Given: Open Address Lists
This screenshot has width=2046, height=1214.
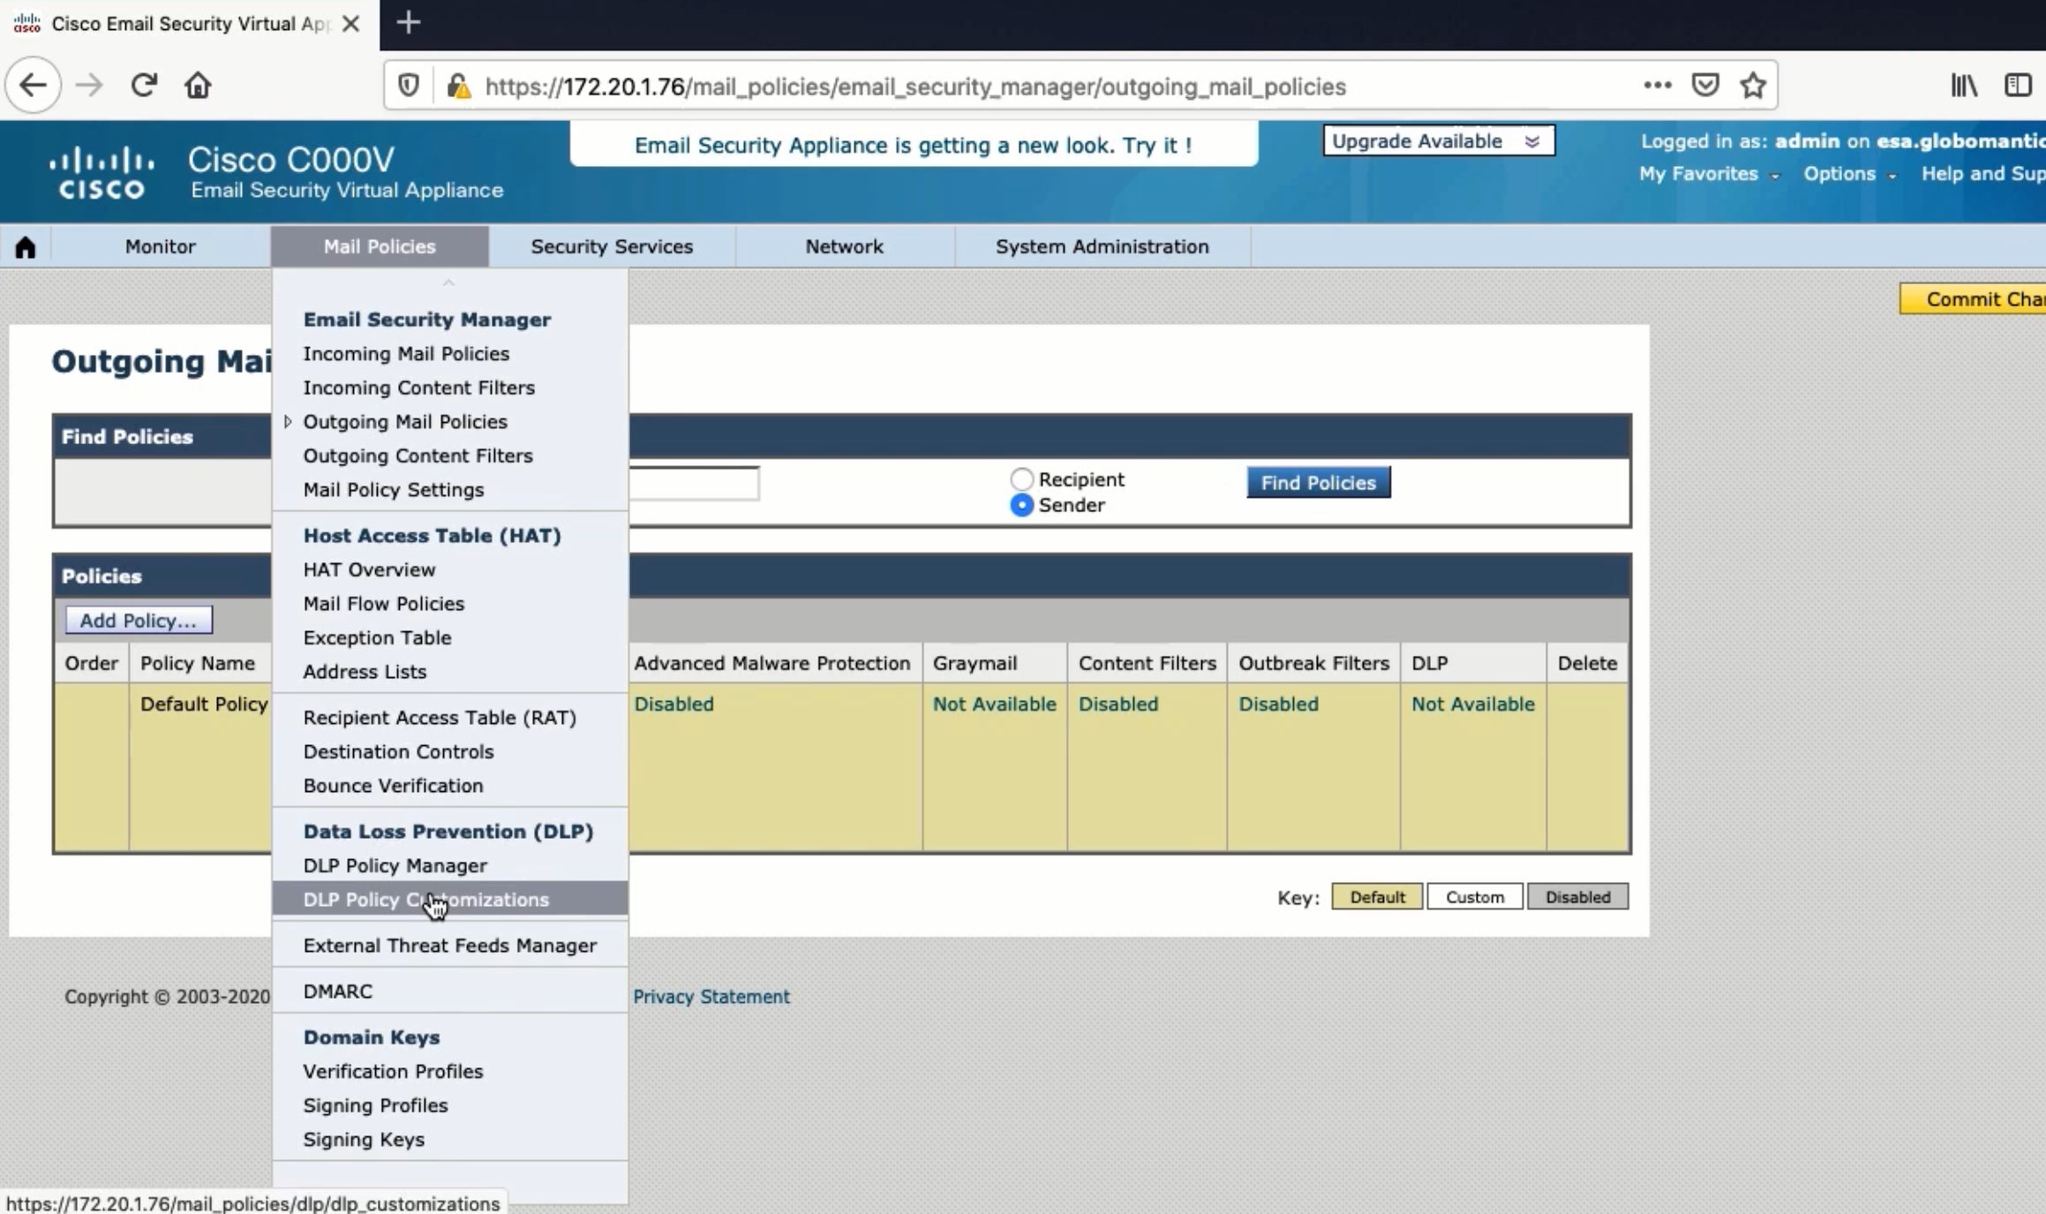Looking at the screenshot, I should click(365, 672).
